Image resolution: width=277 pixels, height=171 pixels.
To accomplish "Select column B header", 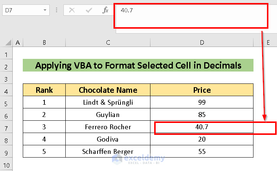I will pyautogui.click(x=44, y=43).
